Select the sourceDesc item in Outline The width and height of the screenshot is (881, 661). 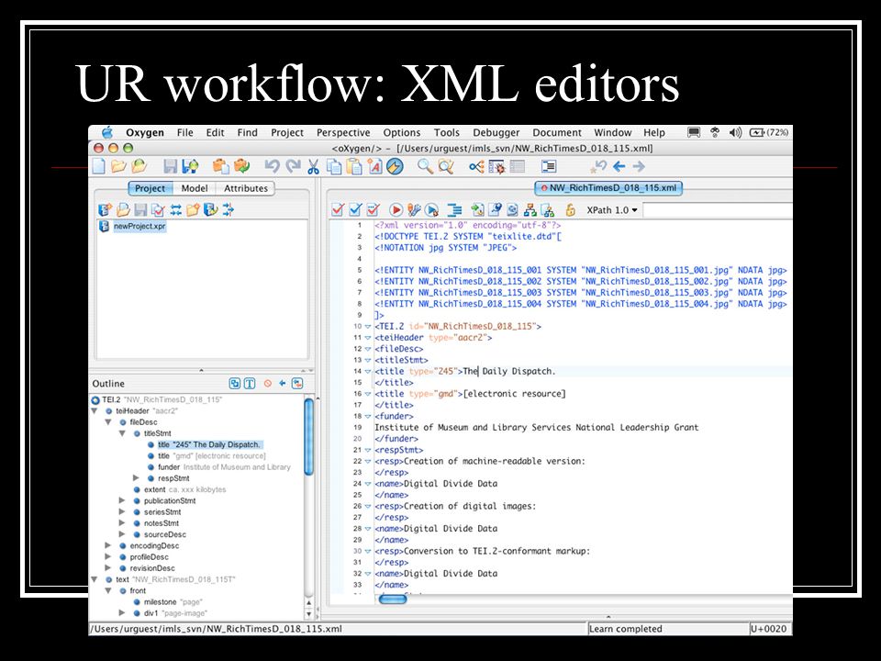[164, 534]
